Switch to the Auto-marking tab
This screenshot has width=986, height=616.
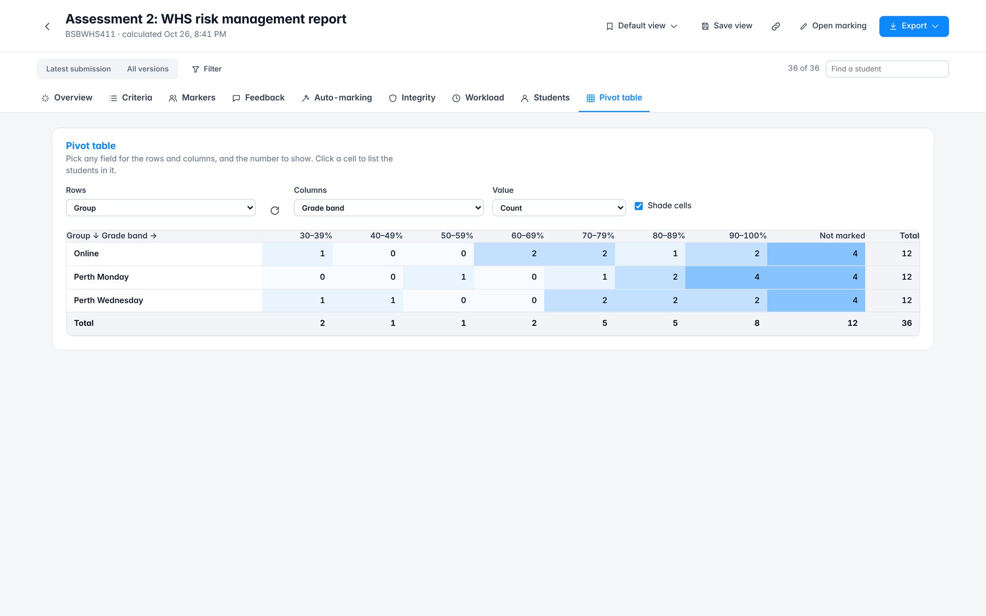(336, 98)
